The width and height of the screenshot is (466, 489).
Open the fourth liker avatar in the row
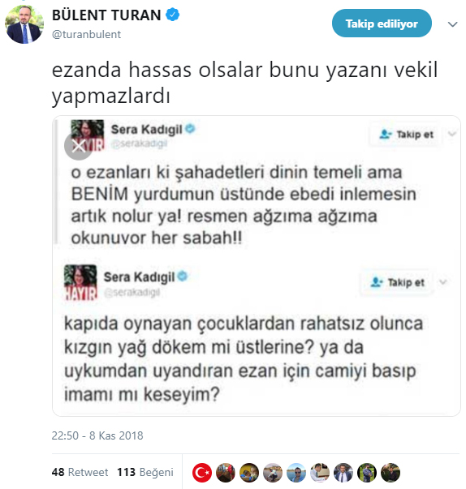[x=273, y=473]
